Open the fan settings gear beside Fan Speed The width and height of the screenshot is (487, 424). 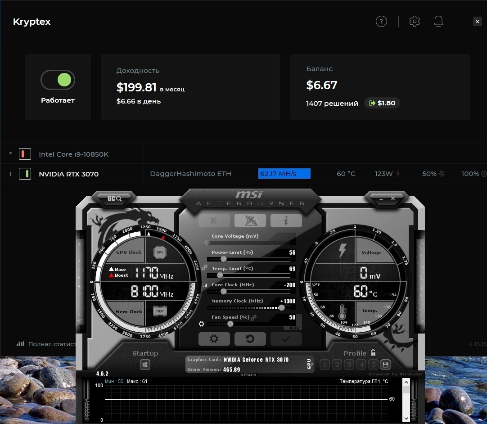(201, 324)
